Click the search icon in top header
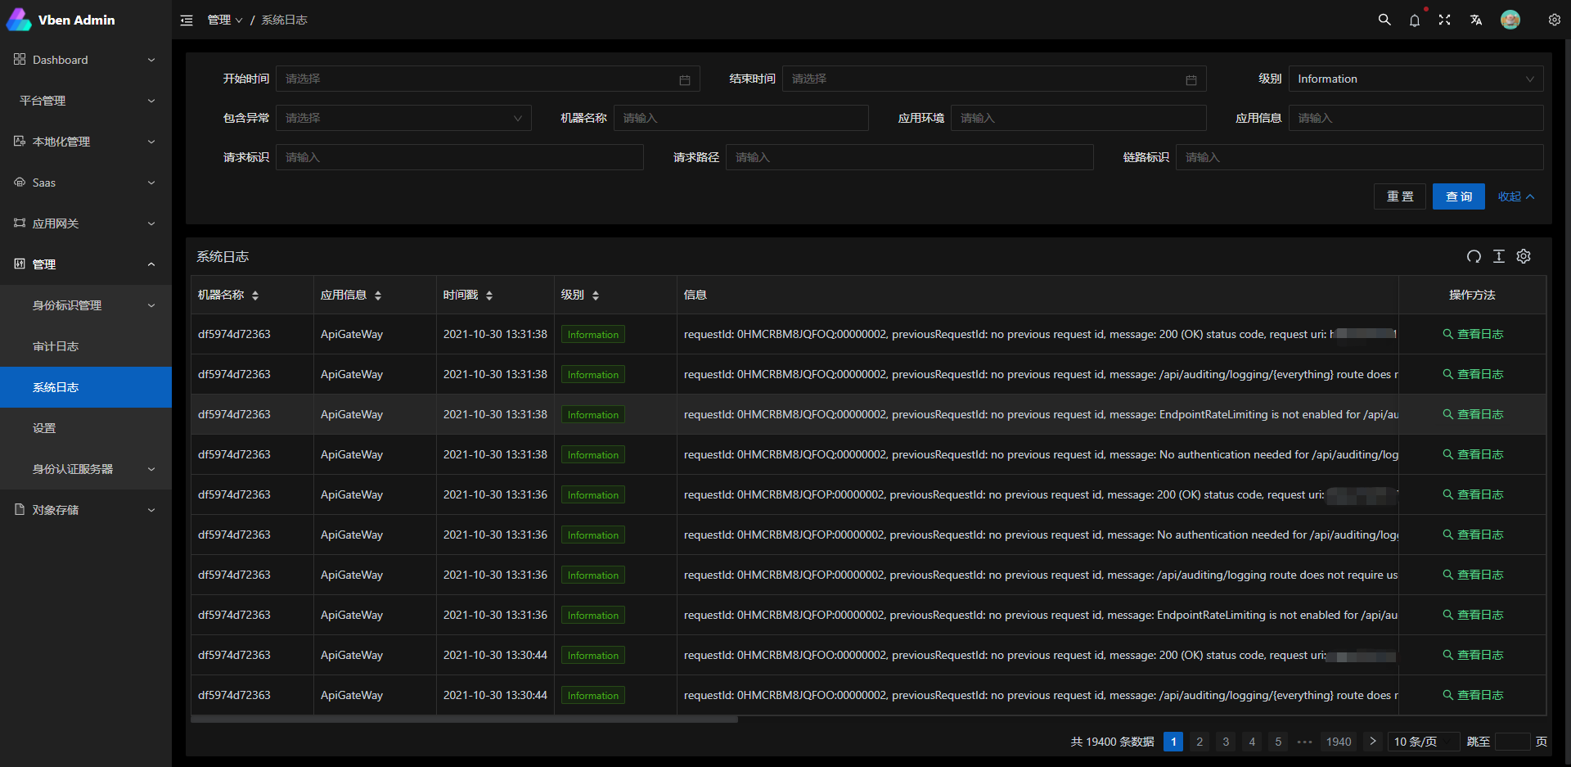Screen dimensions: 1571x767 [1384, 20]
